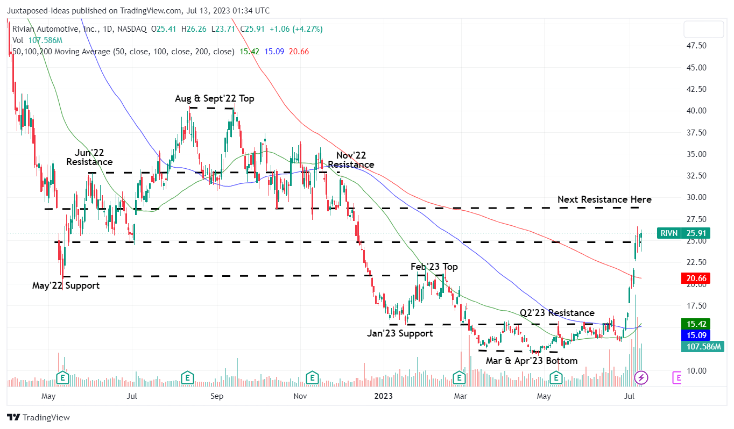
Task: Click the May 2022 earnings E marker
Action: pyautogui.click(x=62, y=377)
